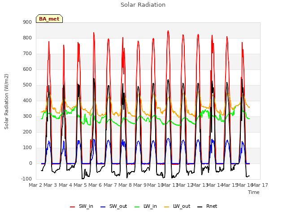Click the -100 y-axis tick label
Viewport: 287px width, 215px height.
26,179
